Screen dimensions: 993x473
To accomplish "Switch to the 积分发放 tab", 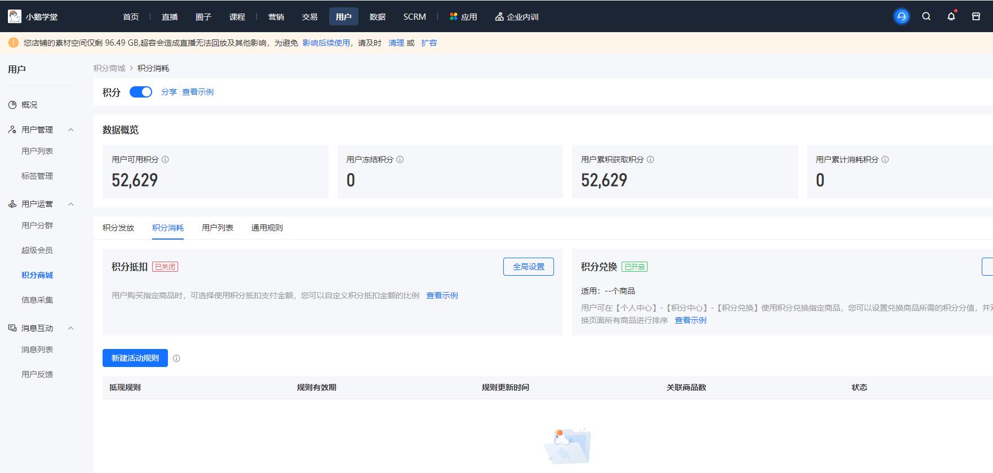I will coord(118,228).
